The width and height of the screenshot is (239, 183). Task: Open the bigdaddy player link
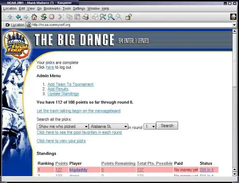tap(78, 170)
